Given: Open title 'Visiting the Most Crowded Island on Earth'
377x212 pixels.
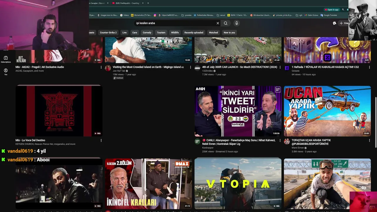Looking at the screenshot, I should [x=148, y=67].
